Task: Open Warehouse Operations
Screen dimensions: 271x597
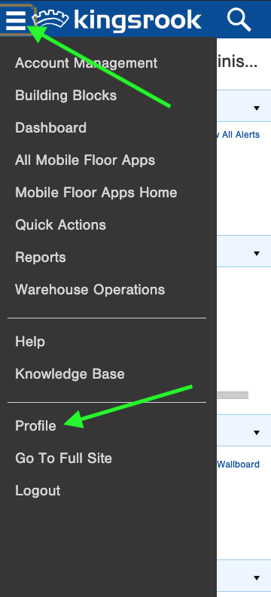Action: click(x=90, y=290)
